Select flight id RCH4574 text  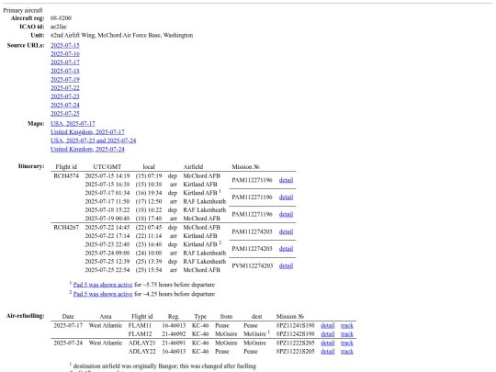coord(66,175)
